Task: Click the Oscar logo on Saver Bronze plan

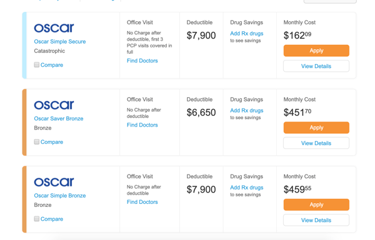Action: (x=54, y=105)
